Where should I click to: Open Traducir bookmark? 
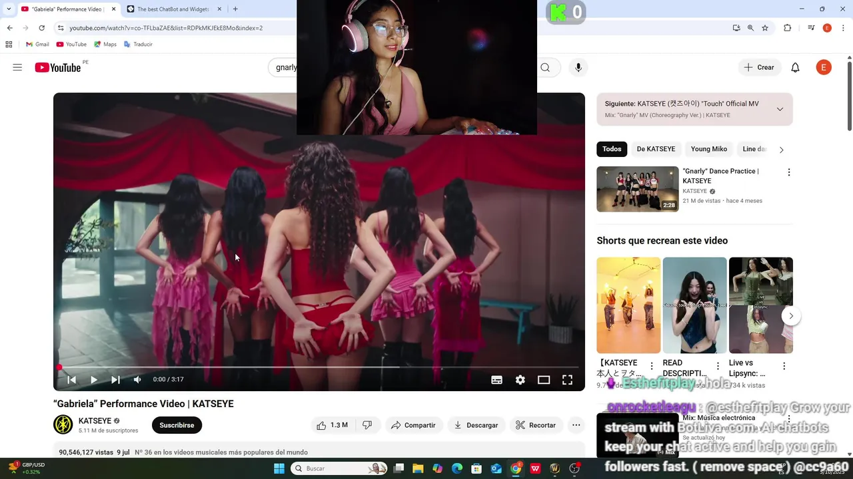point(138,45)
